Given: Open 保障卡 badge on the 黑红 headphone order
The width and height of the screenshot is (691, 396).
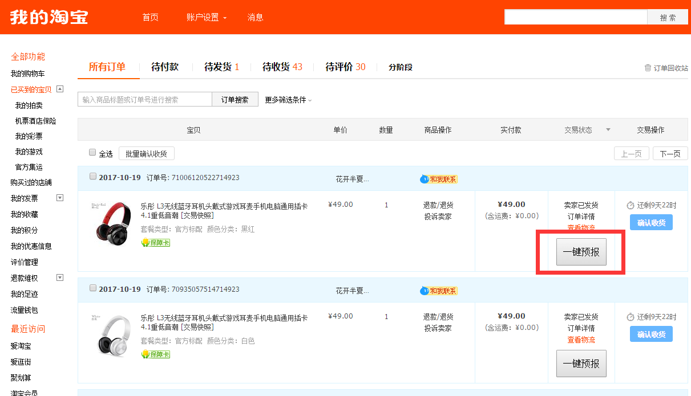Looking at the screenshot, I should (x=156, y=243).
